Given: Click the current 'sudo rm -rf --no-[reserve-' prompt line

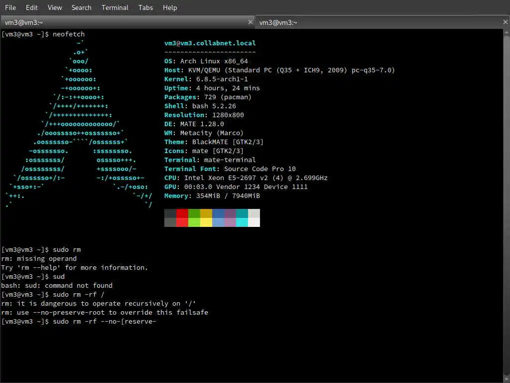Looking at the screenshot, I should pyautogui.click(x=79, y=322).
